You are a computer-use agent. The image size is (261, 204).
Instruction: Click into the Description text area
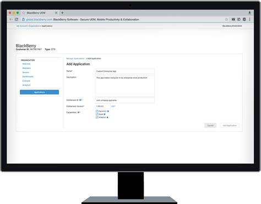[125, 86]
